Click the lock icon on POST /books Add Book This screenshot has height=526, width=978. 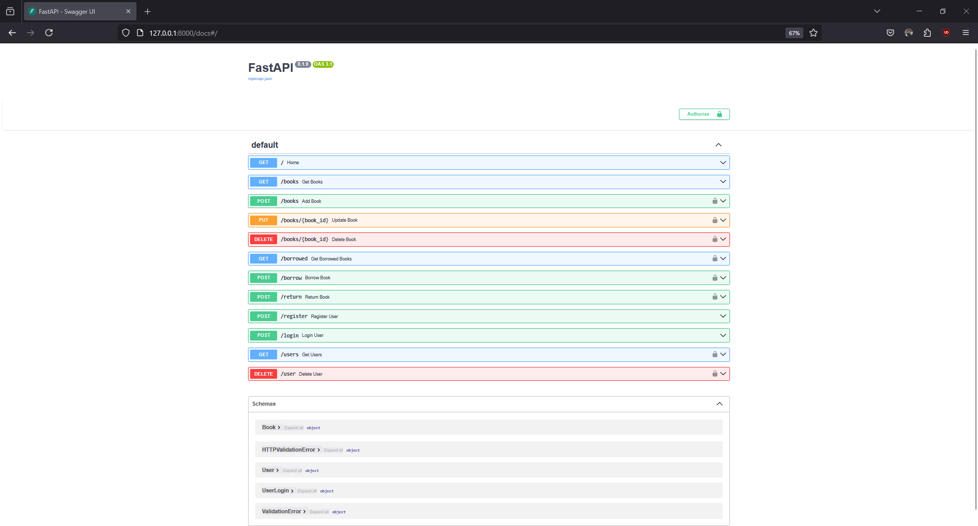pos(715,201)
